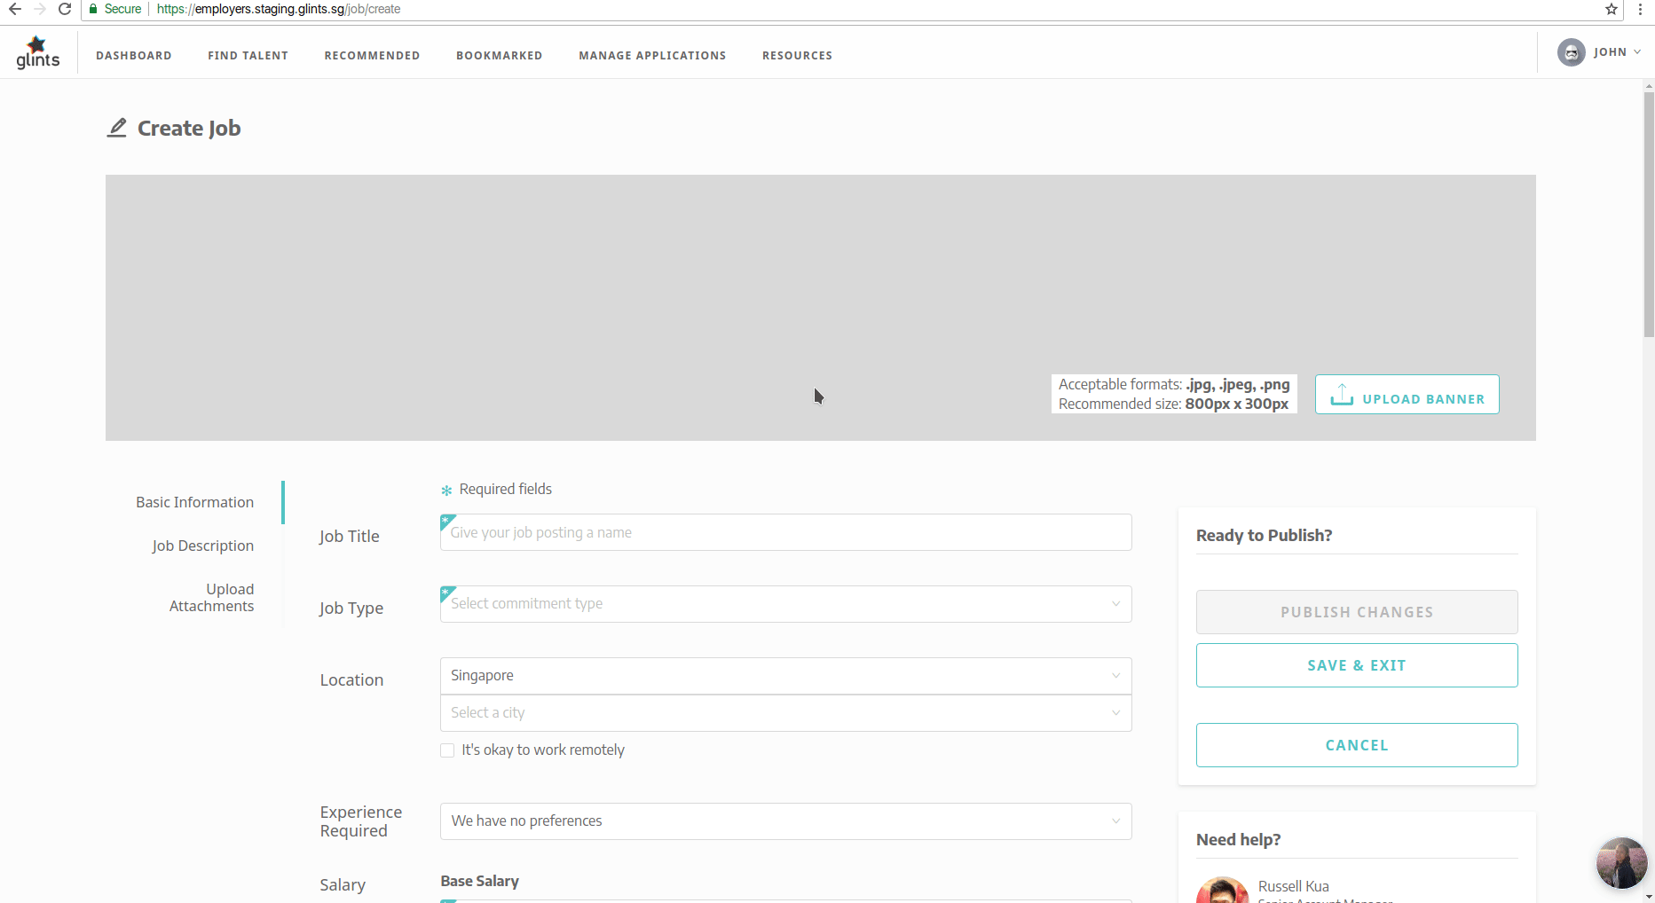Click the Upload Banner button
Screen dimensions: 1655x903
[x=1407, y=395]
